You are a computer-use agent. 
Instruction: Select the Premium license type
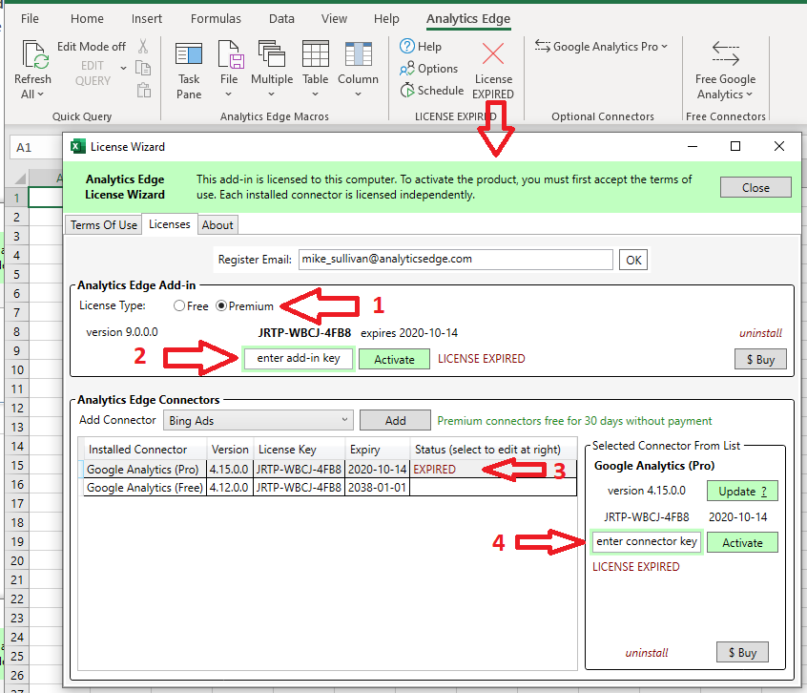point(219,304)
